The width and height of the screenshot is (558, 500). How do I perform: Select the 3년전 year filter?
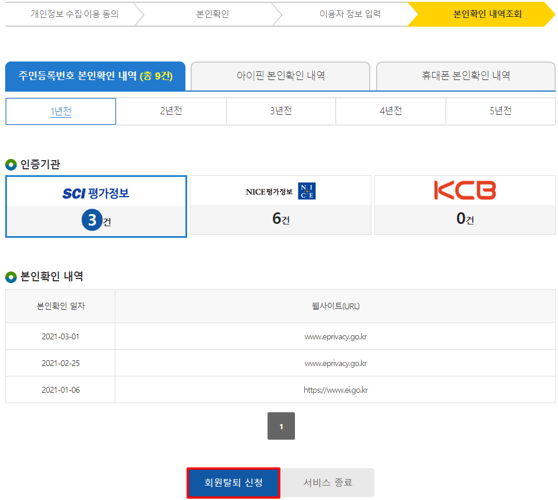(280, 111)
